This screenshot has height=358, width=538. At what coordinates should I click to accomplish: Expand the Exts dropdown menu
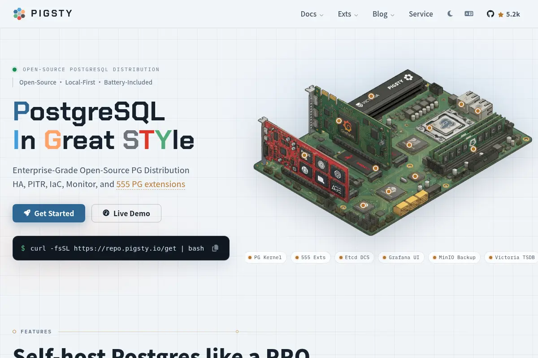pyautogui.click(x=348, y=14)
